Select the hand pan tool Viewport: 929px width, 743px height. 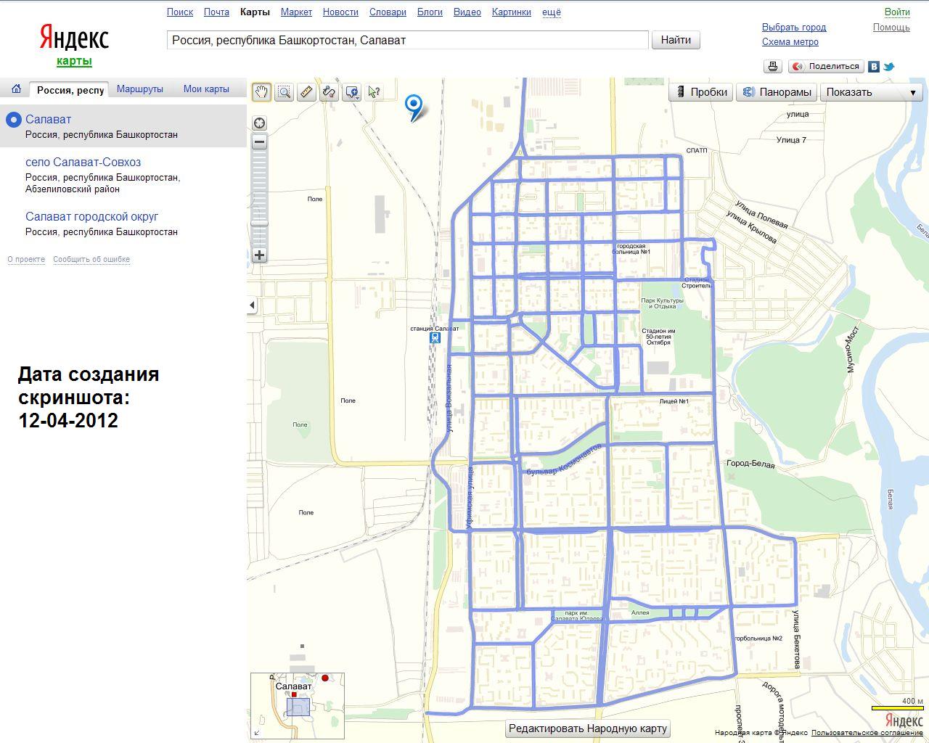click(261, 92)
